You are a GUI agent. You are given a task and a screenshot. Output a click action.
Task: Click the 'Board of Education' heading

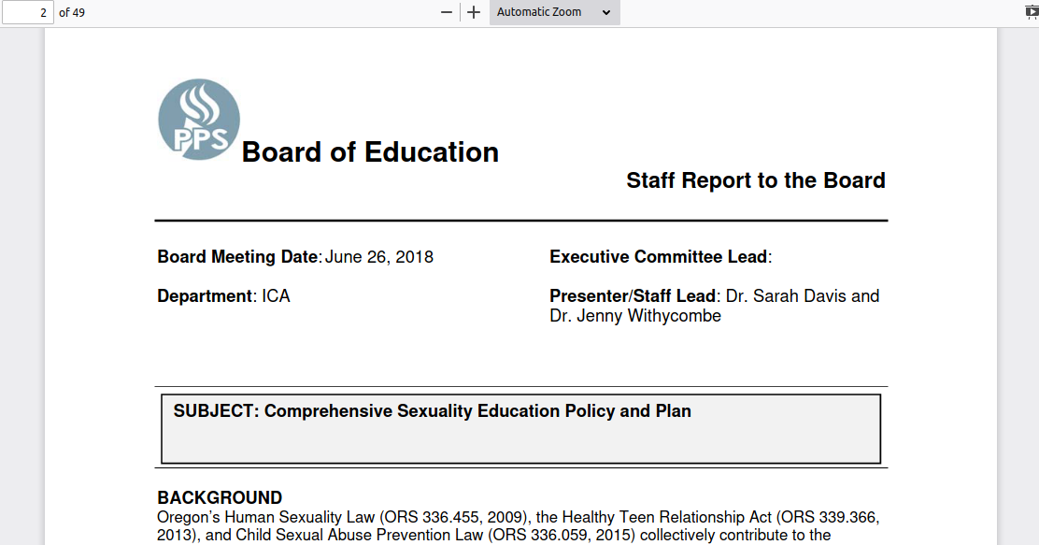[370, 151]
